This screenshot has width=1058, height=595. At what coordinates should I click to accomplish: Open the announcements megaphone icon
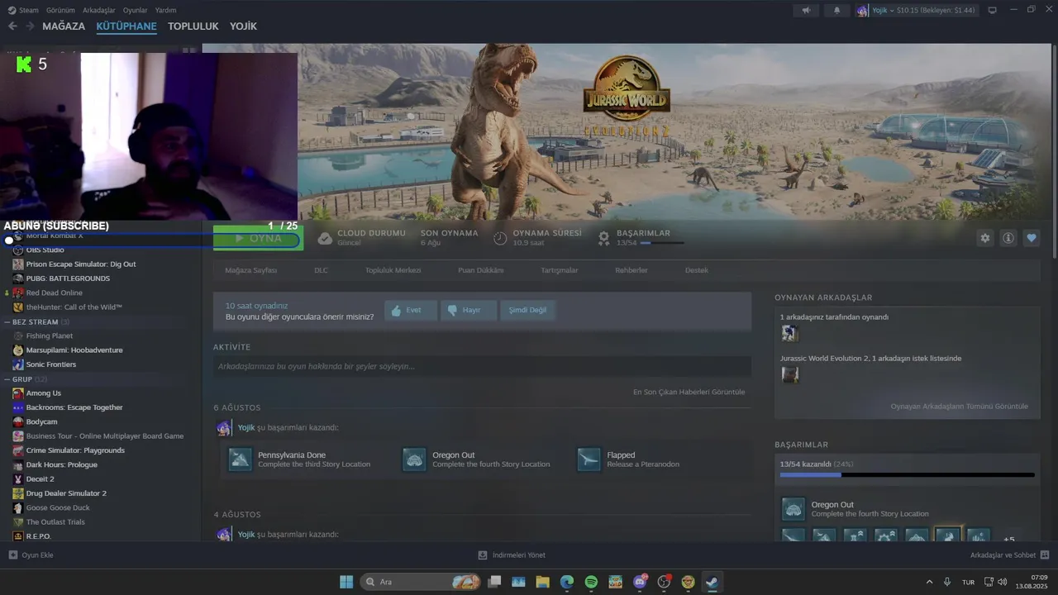[806, 11]
